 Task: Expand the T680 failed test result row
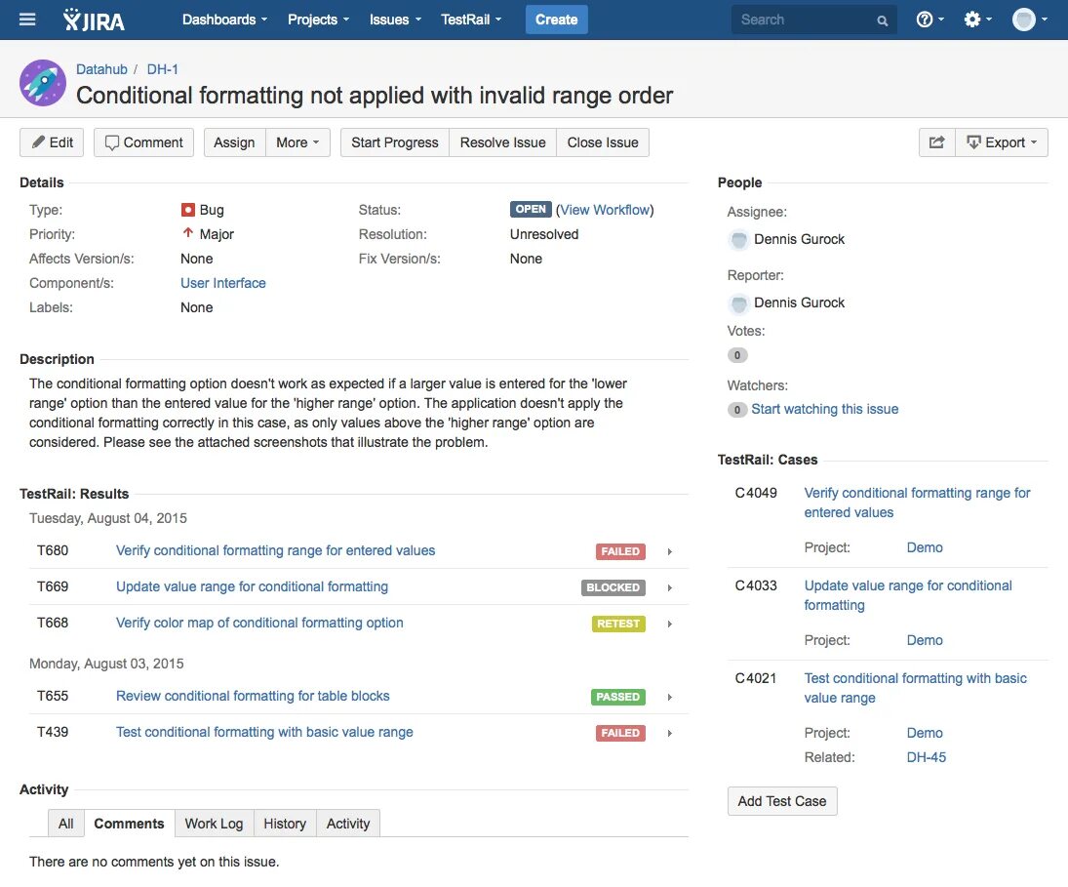click(x=670, y=551)
